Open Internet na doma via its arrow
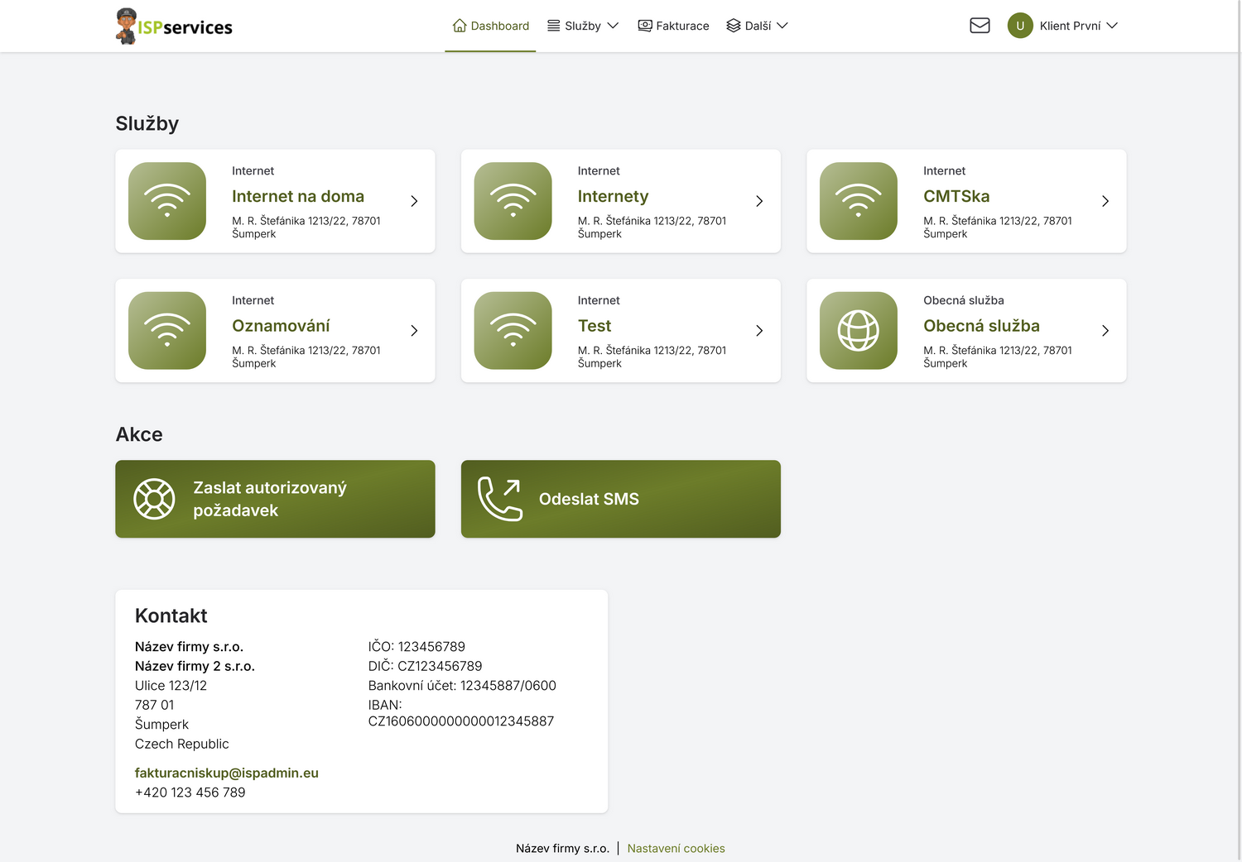1242x862 pixels. [414, 201]
